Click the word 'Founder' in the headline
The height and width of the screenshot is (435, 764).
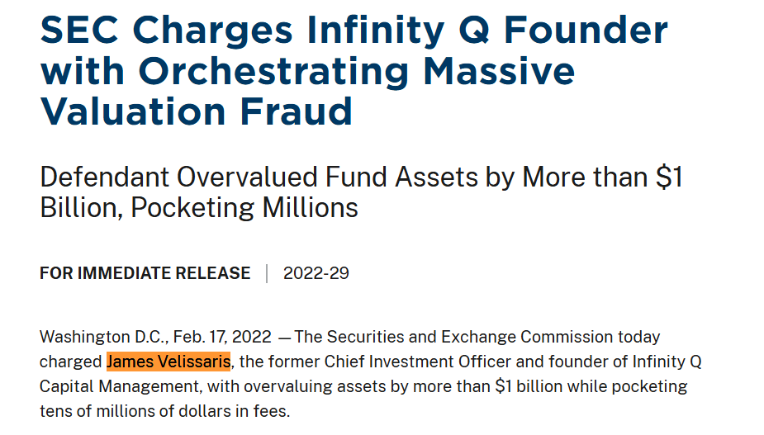(x=586, y=31)
